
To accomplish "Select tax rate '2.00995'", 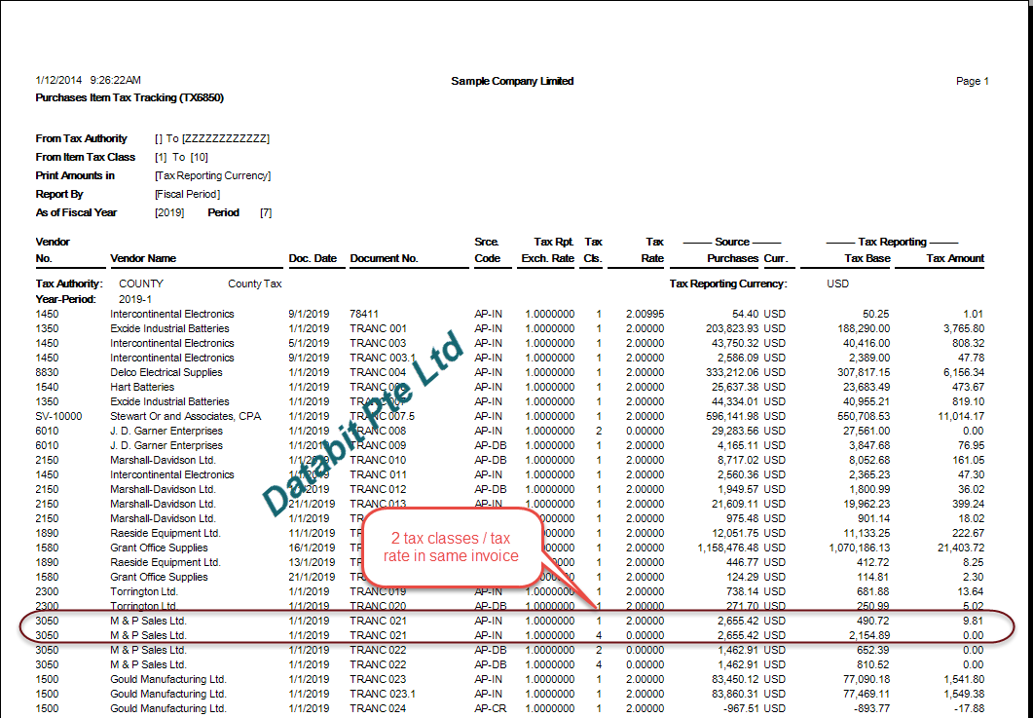I will click(x=645, y=314).
